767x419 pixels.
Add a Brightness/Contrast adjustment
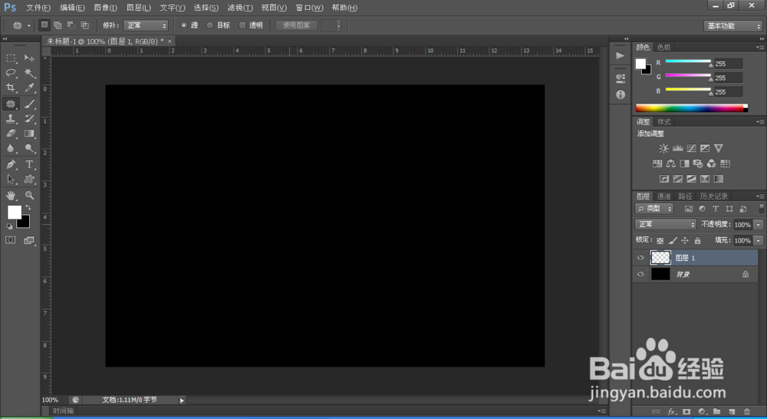pyautogui.click(x=663, y=148)
